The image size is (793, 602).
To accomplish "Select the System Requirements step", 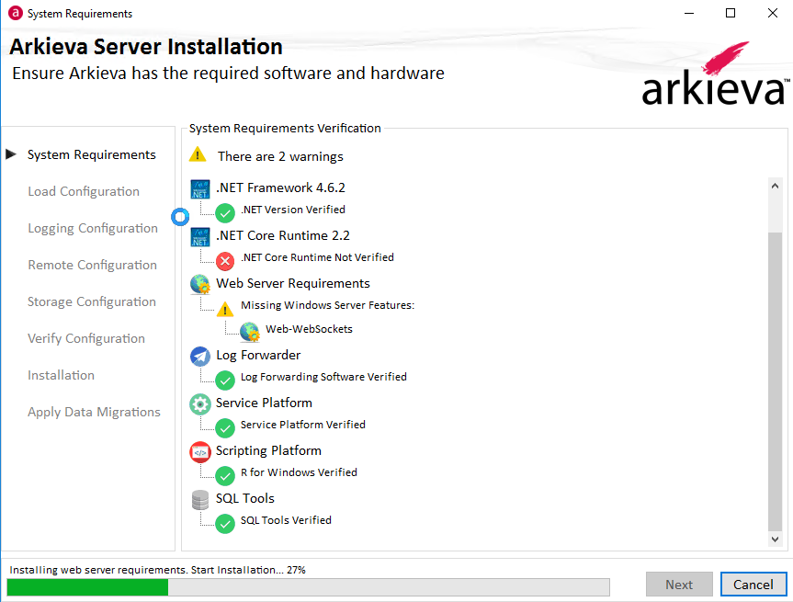I will [92, 154].
